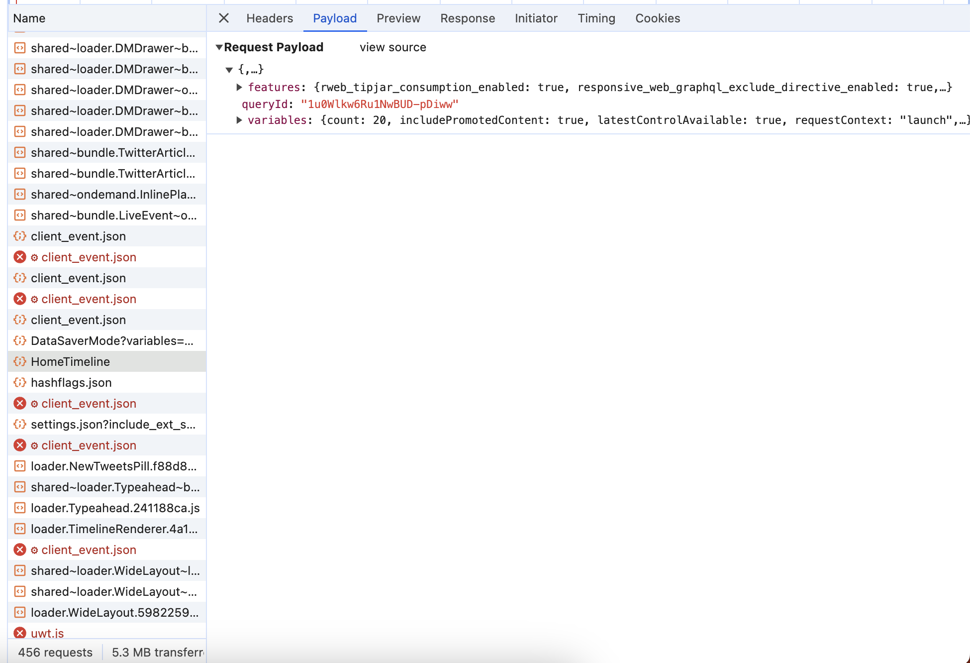The width and height of the screenshot is (970, 663).
Task: Select the shared~bundle.LiveEvent request
Action: pos(113,216)
